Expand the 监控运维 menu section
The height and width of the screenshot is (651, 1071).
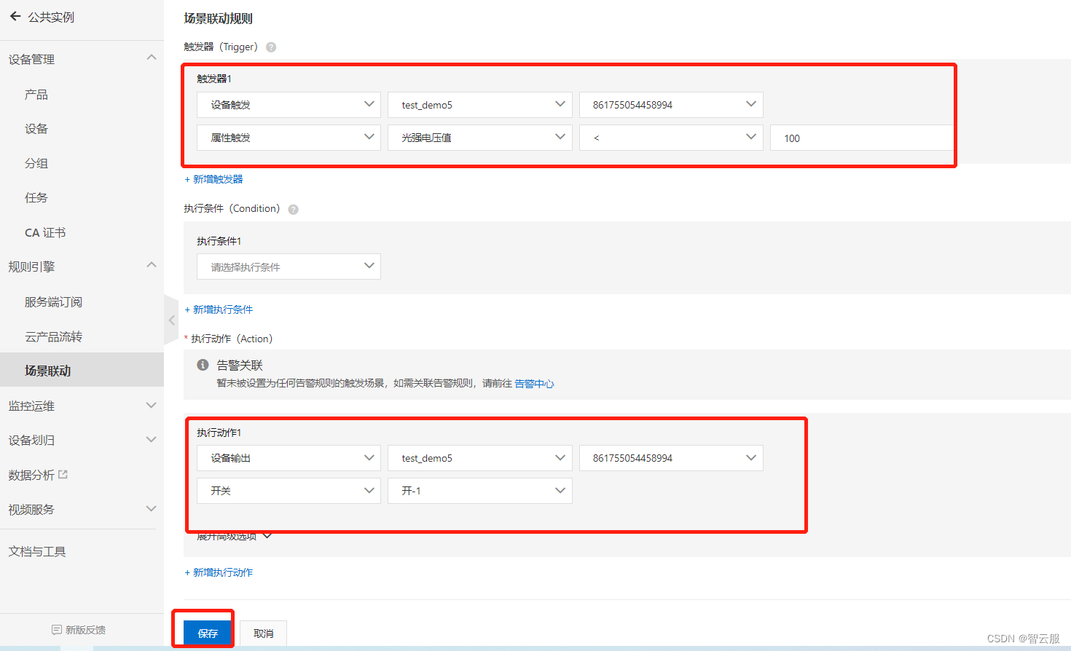[152, 406]
